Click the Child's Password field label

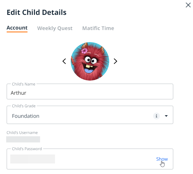click(27, 149)
